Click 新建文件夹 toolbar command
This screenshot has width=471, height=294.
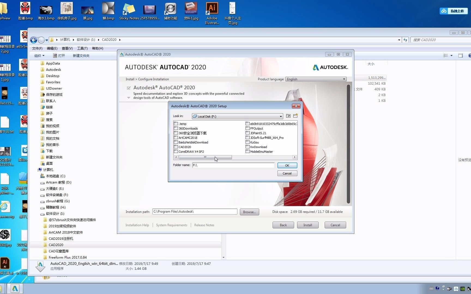point(81,56)
